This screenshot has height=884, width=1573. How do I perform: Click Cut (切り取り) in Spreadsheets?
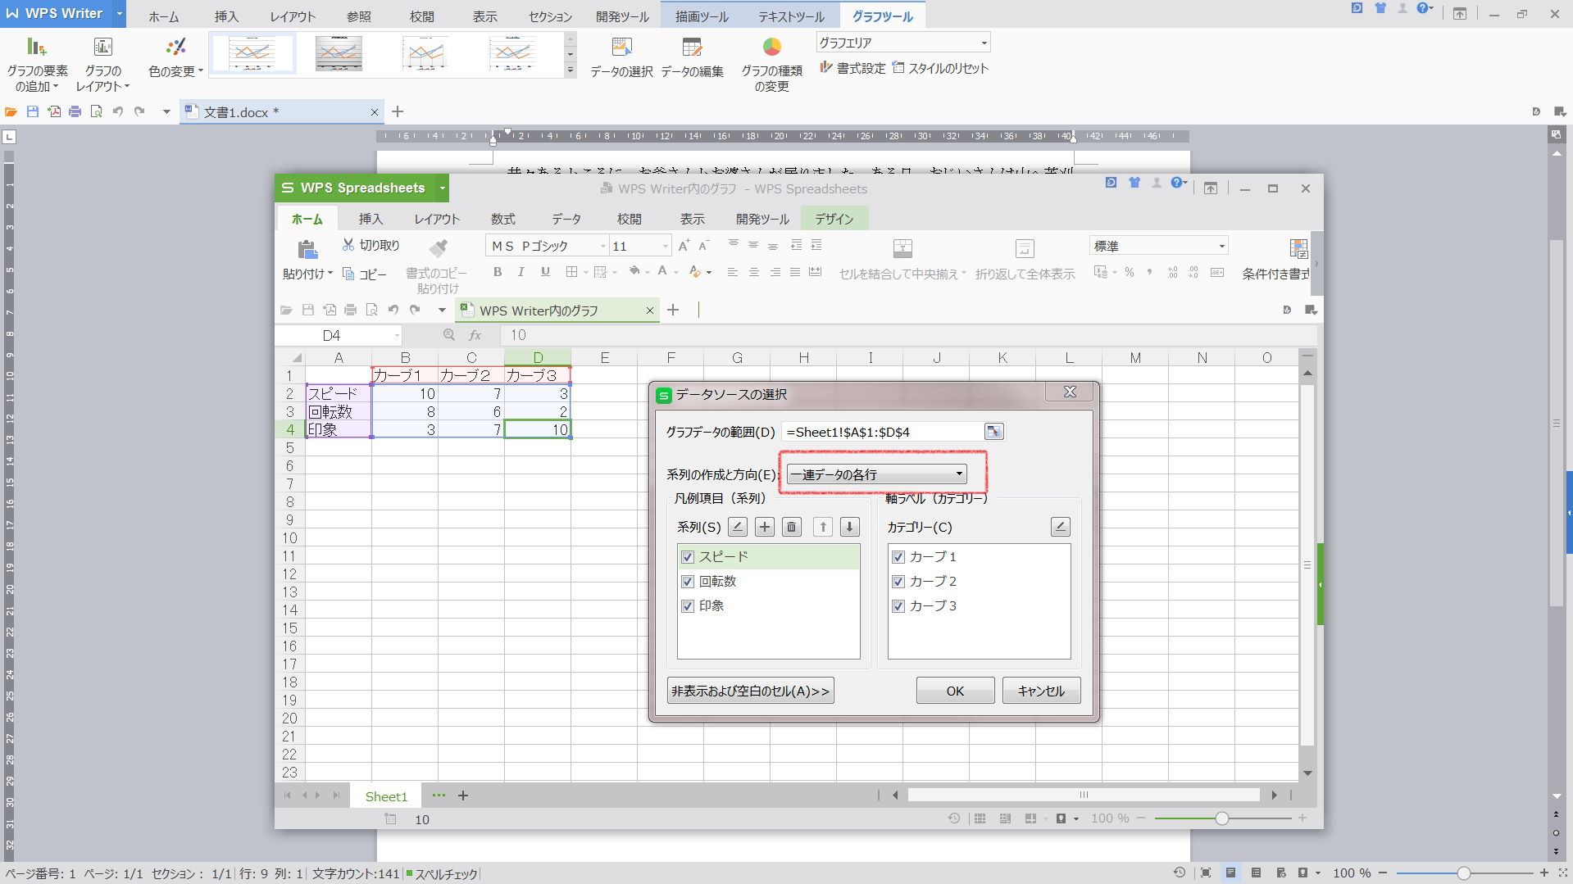371,245
